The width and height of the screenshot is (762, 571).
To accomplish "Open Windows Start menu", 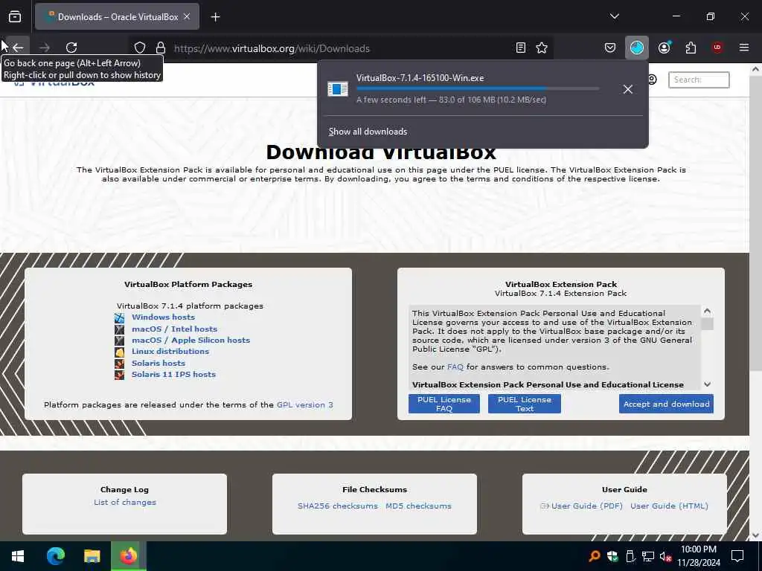I will pyautogui.click(x=18, y=556).
